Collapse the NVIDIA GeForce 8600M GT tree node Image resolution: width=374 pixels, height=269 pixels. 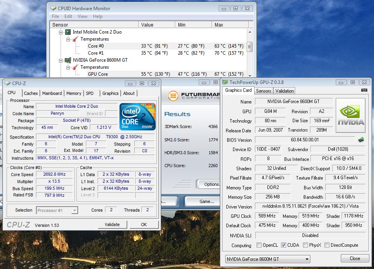[x=61, y=61]
